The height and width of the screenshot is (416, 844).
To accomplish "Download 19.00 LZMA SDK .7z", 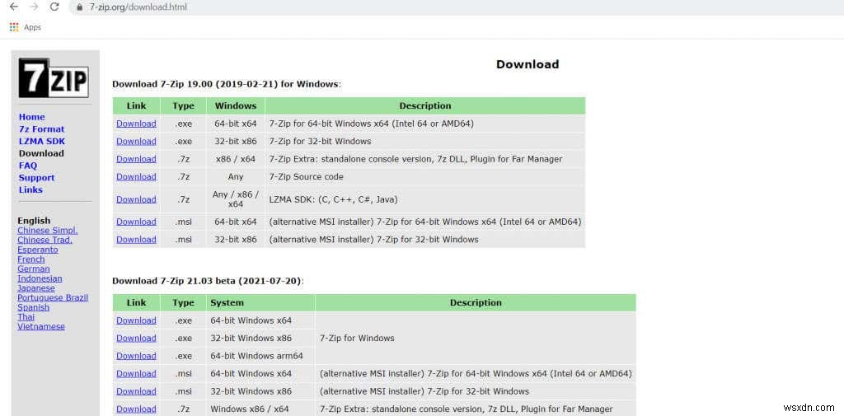I will [136, 199].
